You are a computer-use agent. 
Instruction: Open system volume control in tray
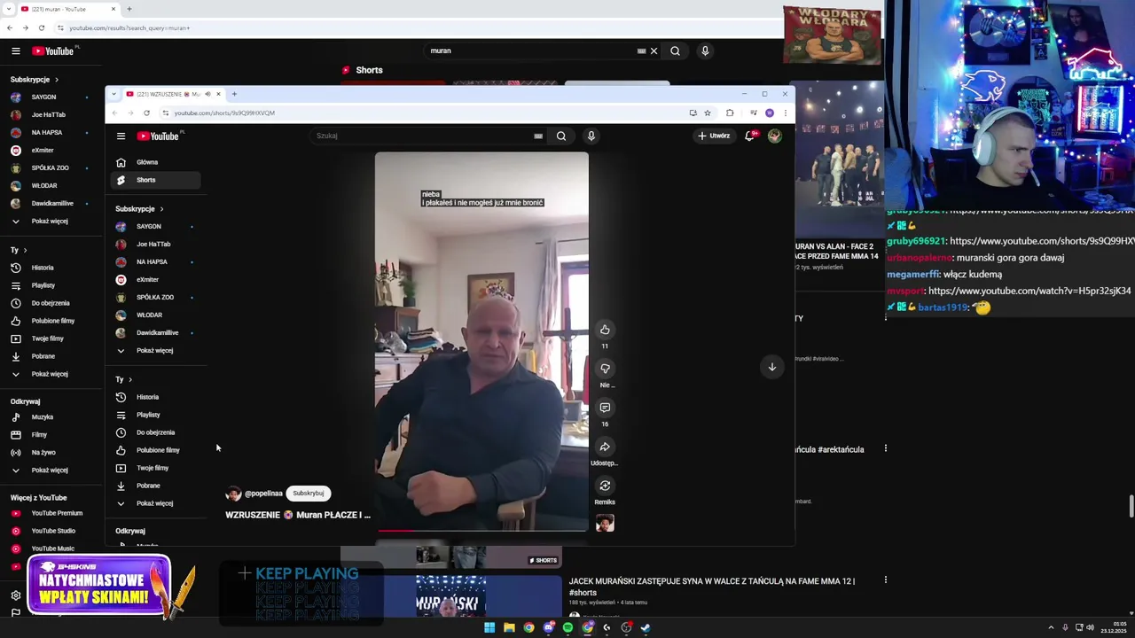click(x=1090, y=627)
